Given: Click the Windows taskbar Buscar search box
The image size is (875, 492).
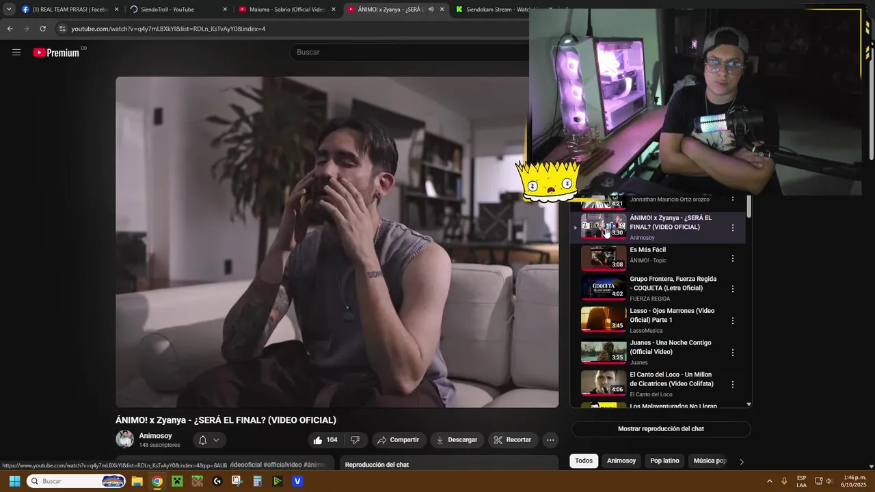Looking at the screenshot, I should point(75,481).
